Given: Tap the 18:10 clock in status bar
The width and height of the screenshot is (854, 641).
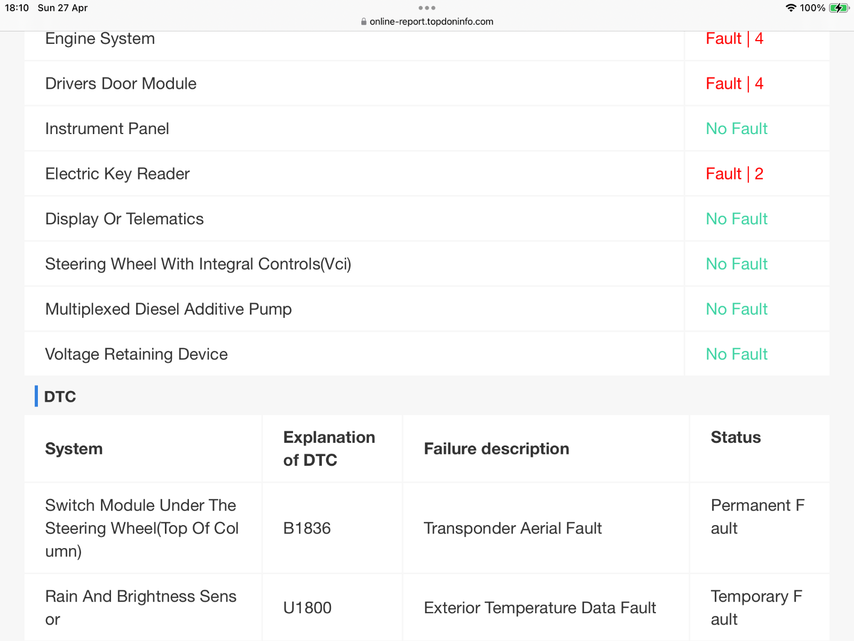Looking at the screenshot, I should [x=17, y=8].
